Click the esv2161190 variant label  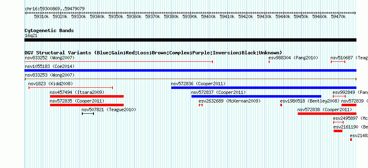(x=350, y=127)
